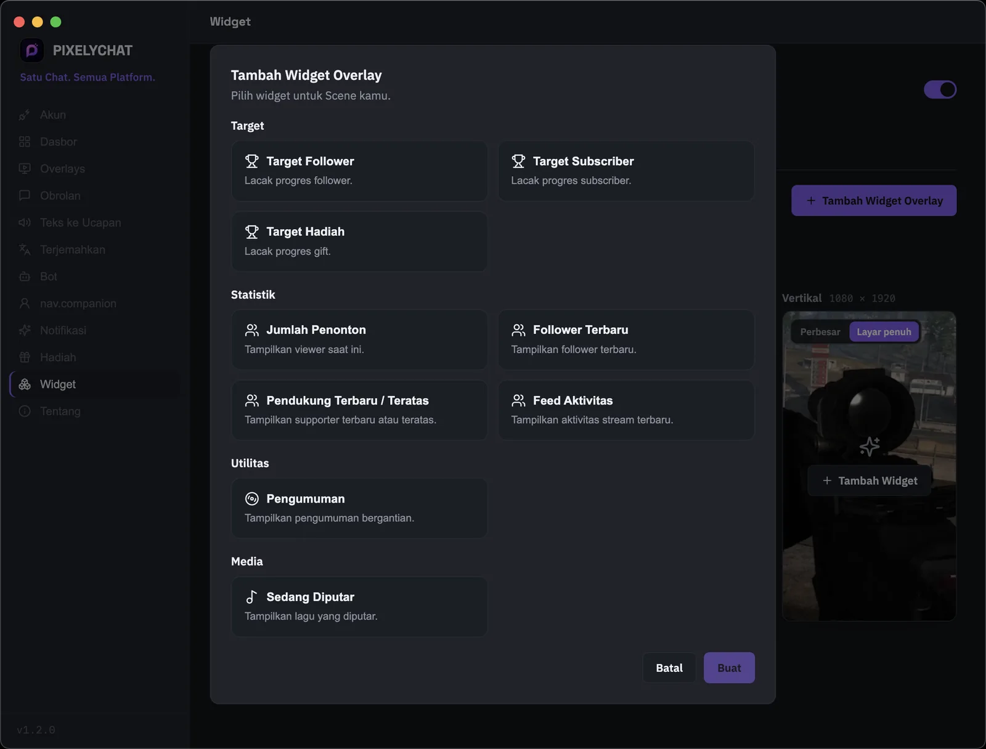Image resolution: width=986 pixels, height=749 pixels.
Task: Click the Pengumuman announcement icon
Action: (251, 499)
